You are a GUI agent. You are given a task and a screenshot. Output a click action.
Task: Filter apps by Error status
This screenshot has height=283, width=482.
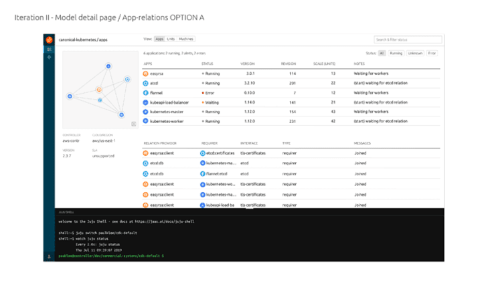[432, 53]
